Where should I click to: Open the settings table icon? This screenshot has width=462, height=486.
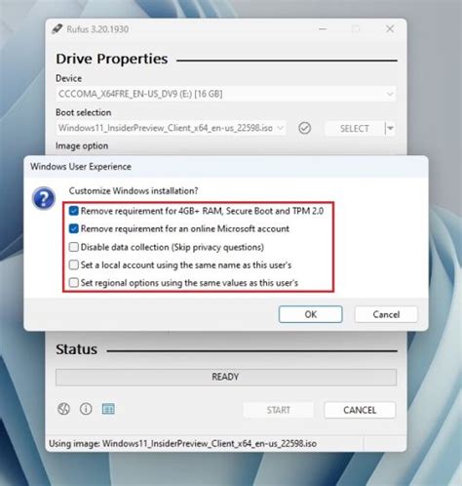coord(108,409)
